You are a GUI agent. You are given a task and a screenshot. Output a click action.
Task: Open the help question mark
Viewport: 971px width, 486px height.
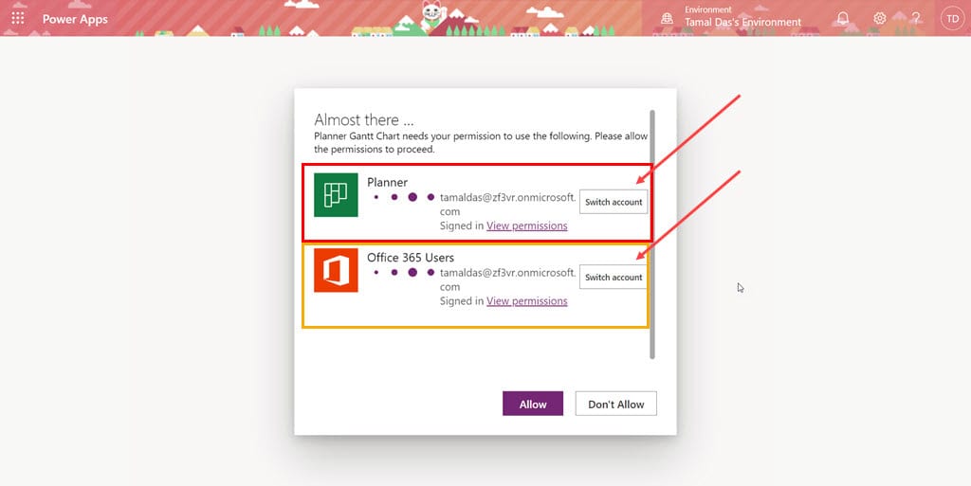coord(916,18)
